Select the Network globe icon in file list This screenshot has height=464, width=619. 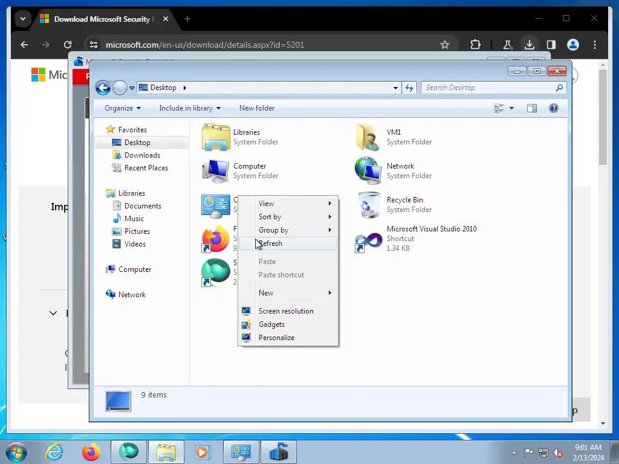(368, 171)
